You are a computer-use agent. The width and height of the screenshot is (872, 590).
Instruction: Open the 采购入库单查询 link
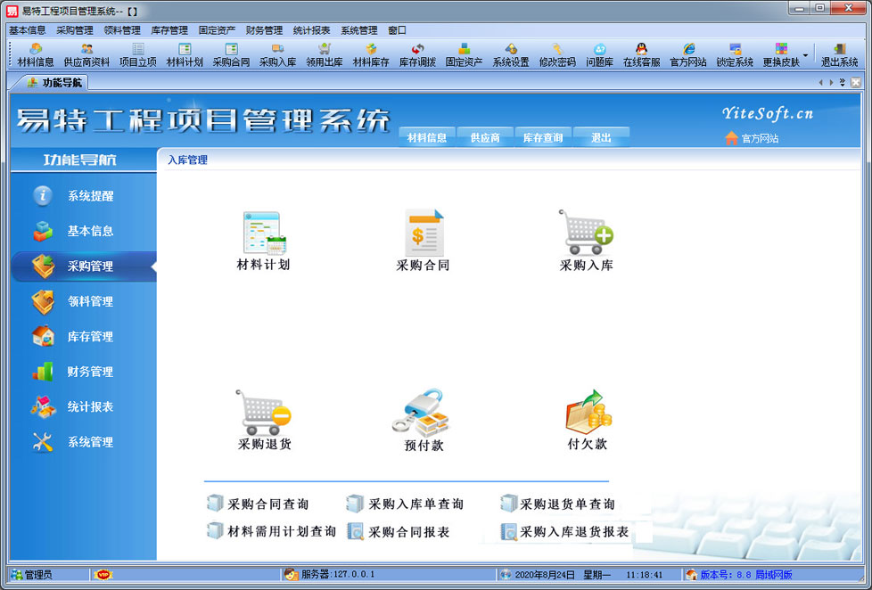coord(415,504)
